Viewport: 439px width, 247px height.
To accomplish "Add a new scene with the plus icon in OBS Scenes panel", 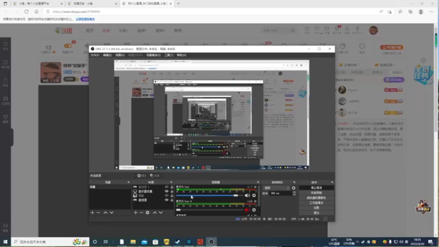I will [x=92, y=212].
